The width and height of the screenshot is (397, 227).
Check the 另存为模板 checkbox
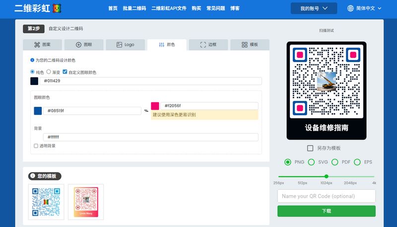310,148
